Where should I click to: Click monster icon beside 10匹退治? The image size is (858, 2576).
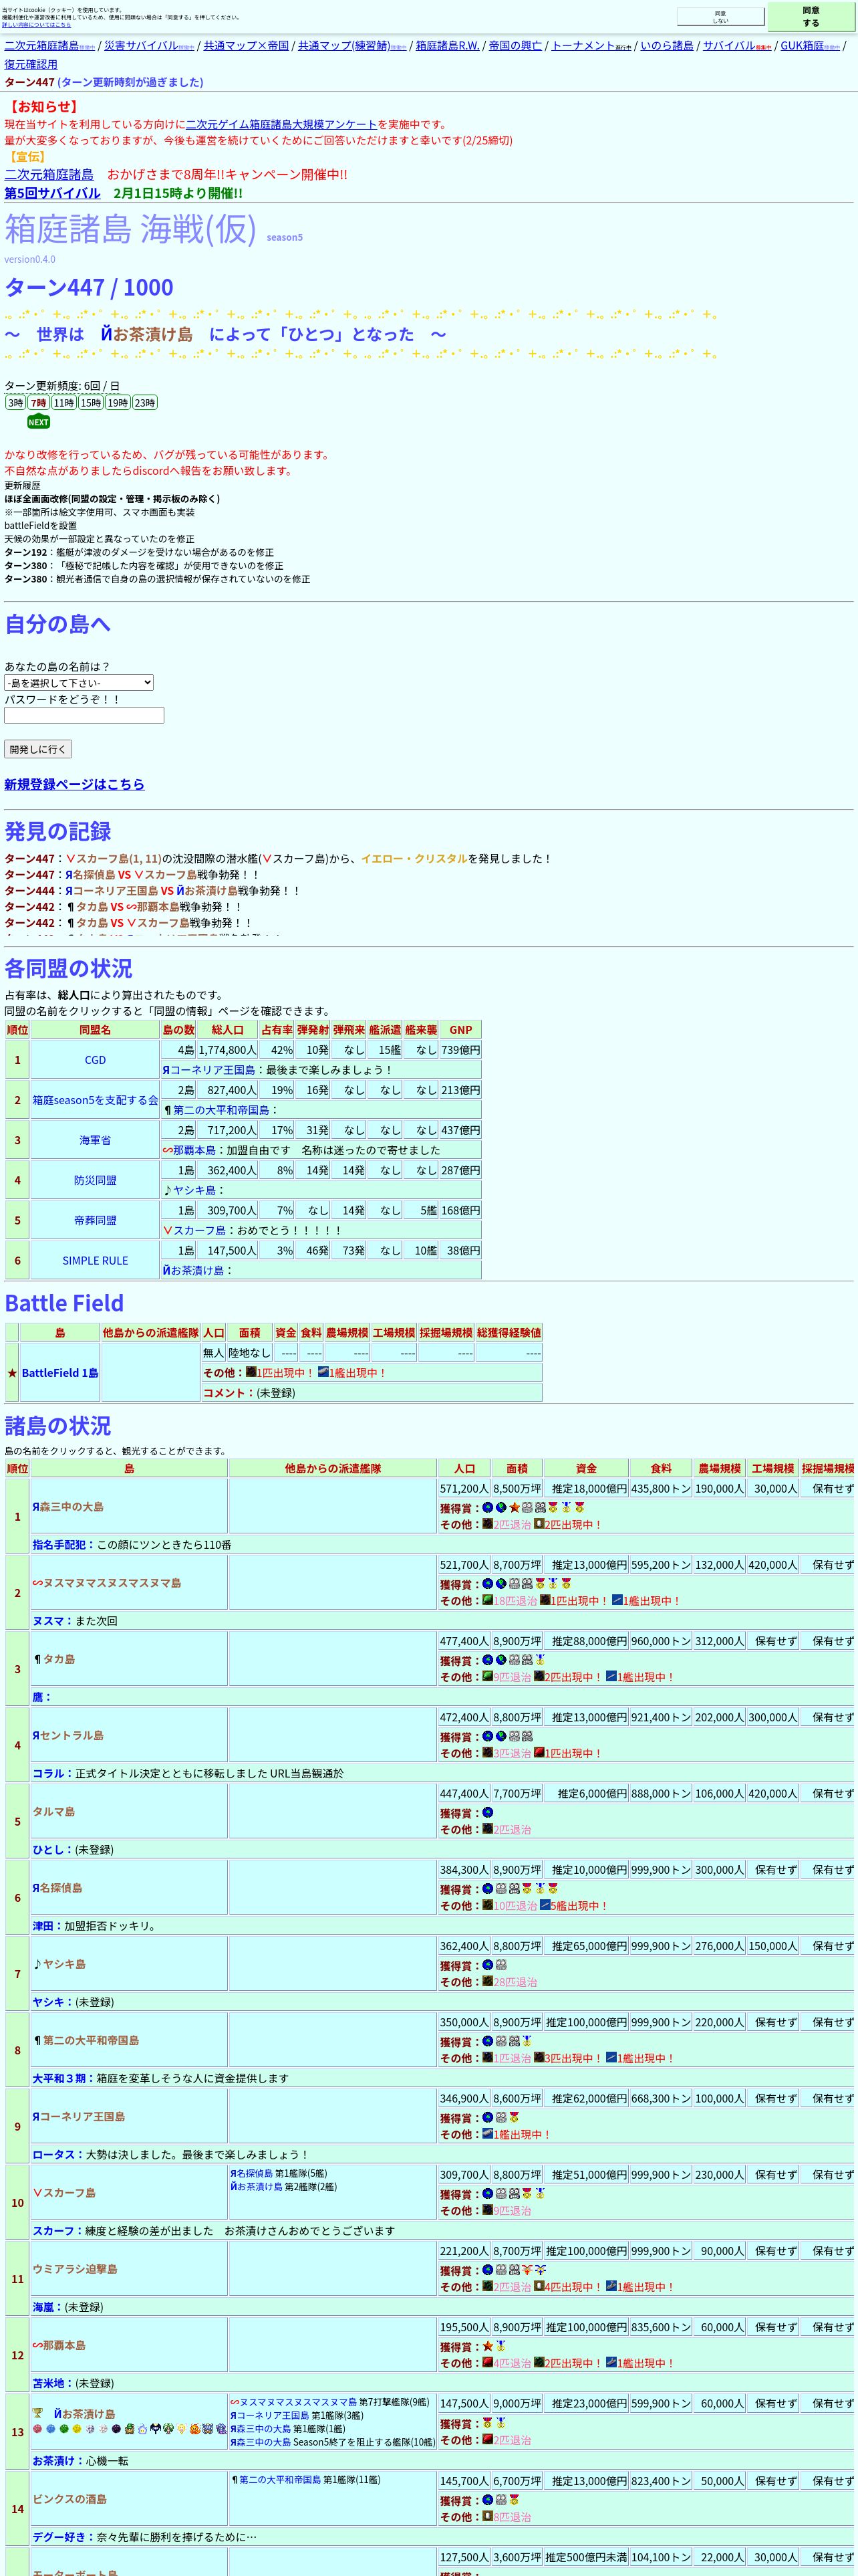pos(487,1905)
